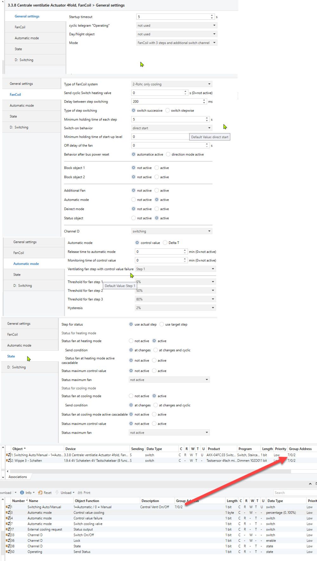Image resolution: width=317 pixels, height=561 pixels.
Task: Set Additional Fan to active
Action: coord(157,191)
